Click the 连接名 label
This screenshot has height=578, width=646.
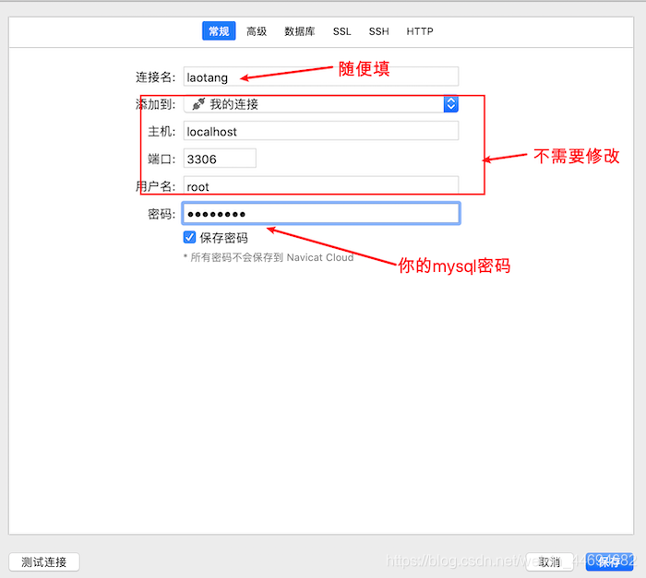coord(155,77)
